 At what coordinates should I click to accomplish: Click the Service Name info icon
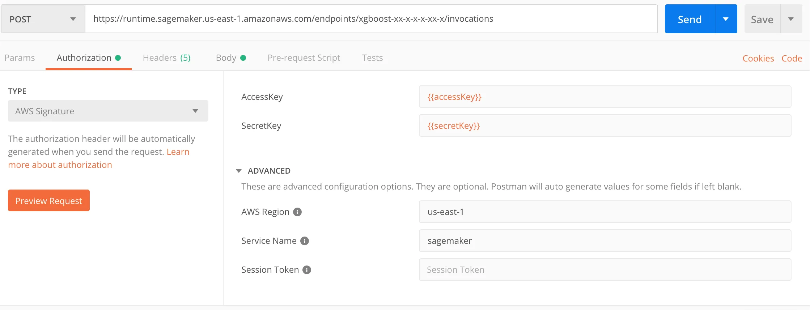pyautogui.click(x=305, y=241)
